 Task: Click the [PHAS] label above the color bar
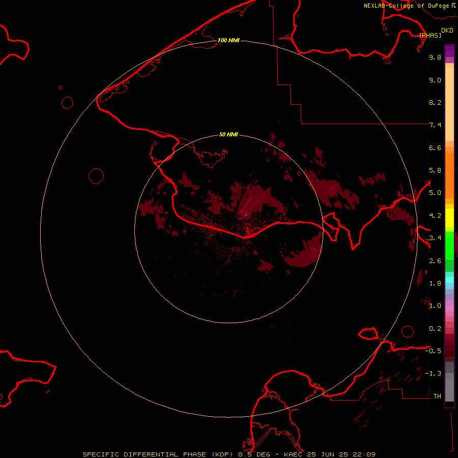[x=430, y=36]
